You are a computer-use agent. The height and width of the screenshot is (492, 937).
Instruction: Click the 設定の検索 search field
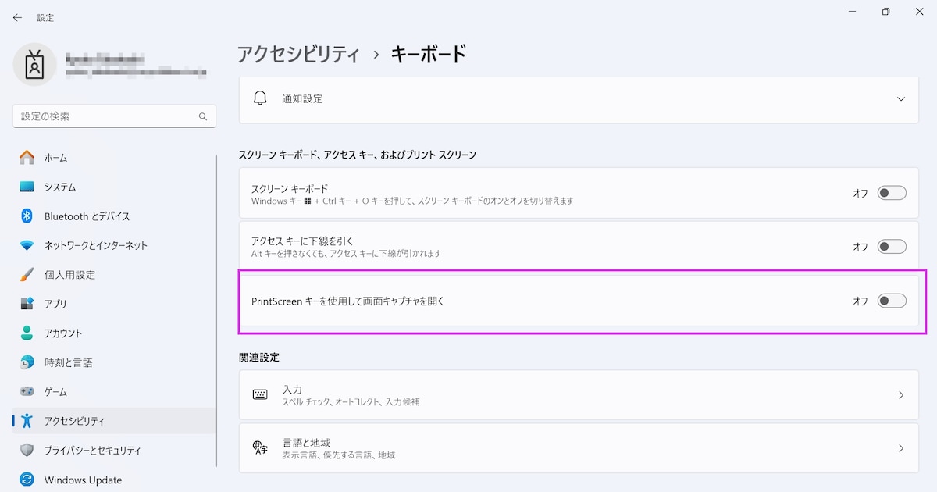coord(114,116)
